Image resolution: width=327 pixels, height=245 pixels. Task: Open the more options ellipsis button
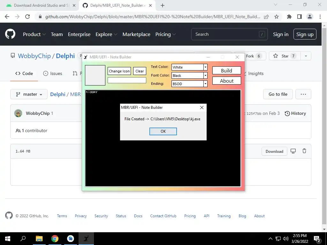[x=303, y=94]
